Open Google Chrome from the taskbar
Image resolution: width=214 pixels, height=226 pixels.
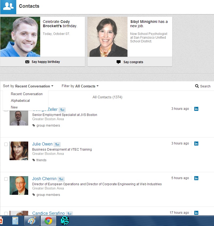coord(48,221)
